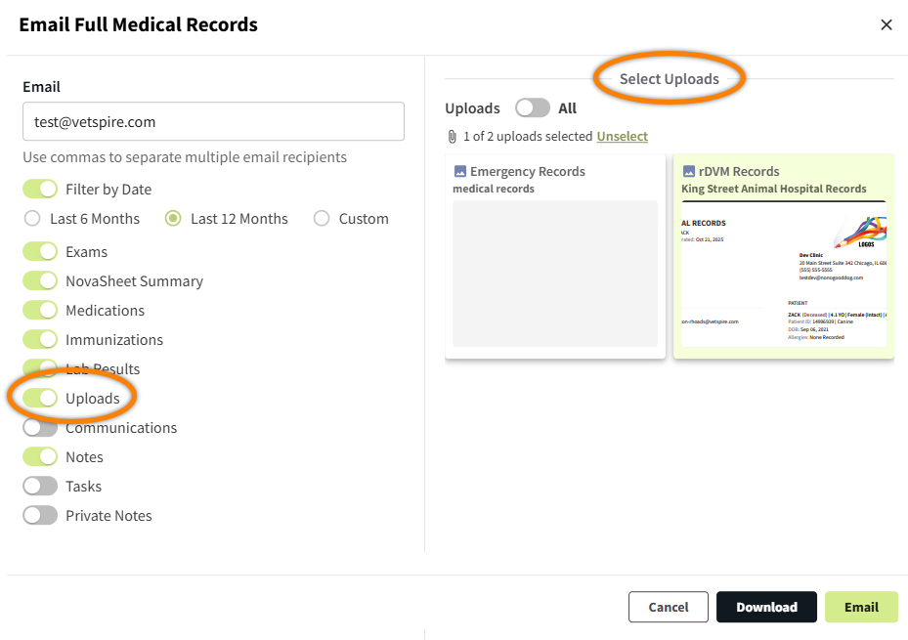Click the Unselect link

click(x=622, y=137)
